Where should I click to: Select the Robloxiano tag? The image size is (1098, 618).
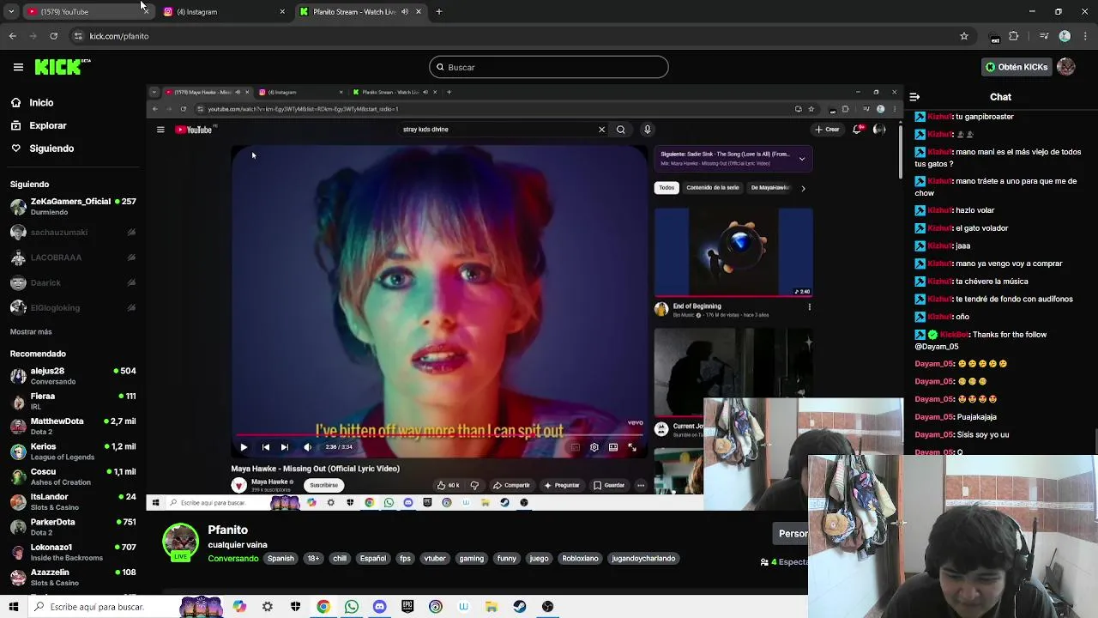coord(580,559)
